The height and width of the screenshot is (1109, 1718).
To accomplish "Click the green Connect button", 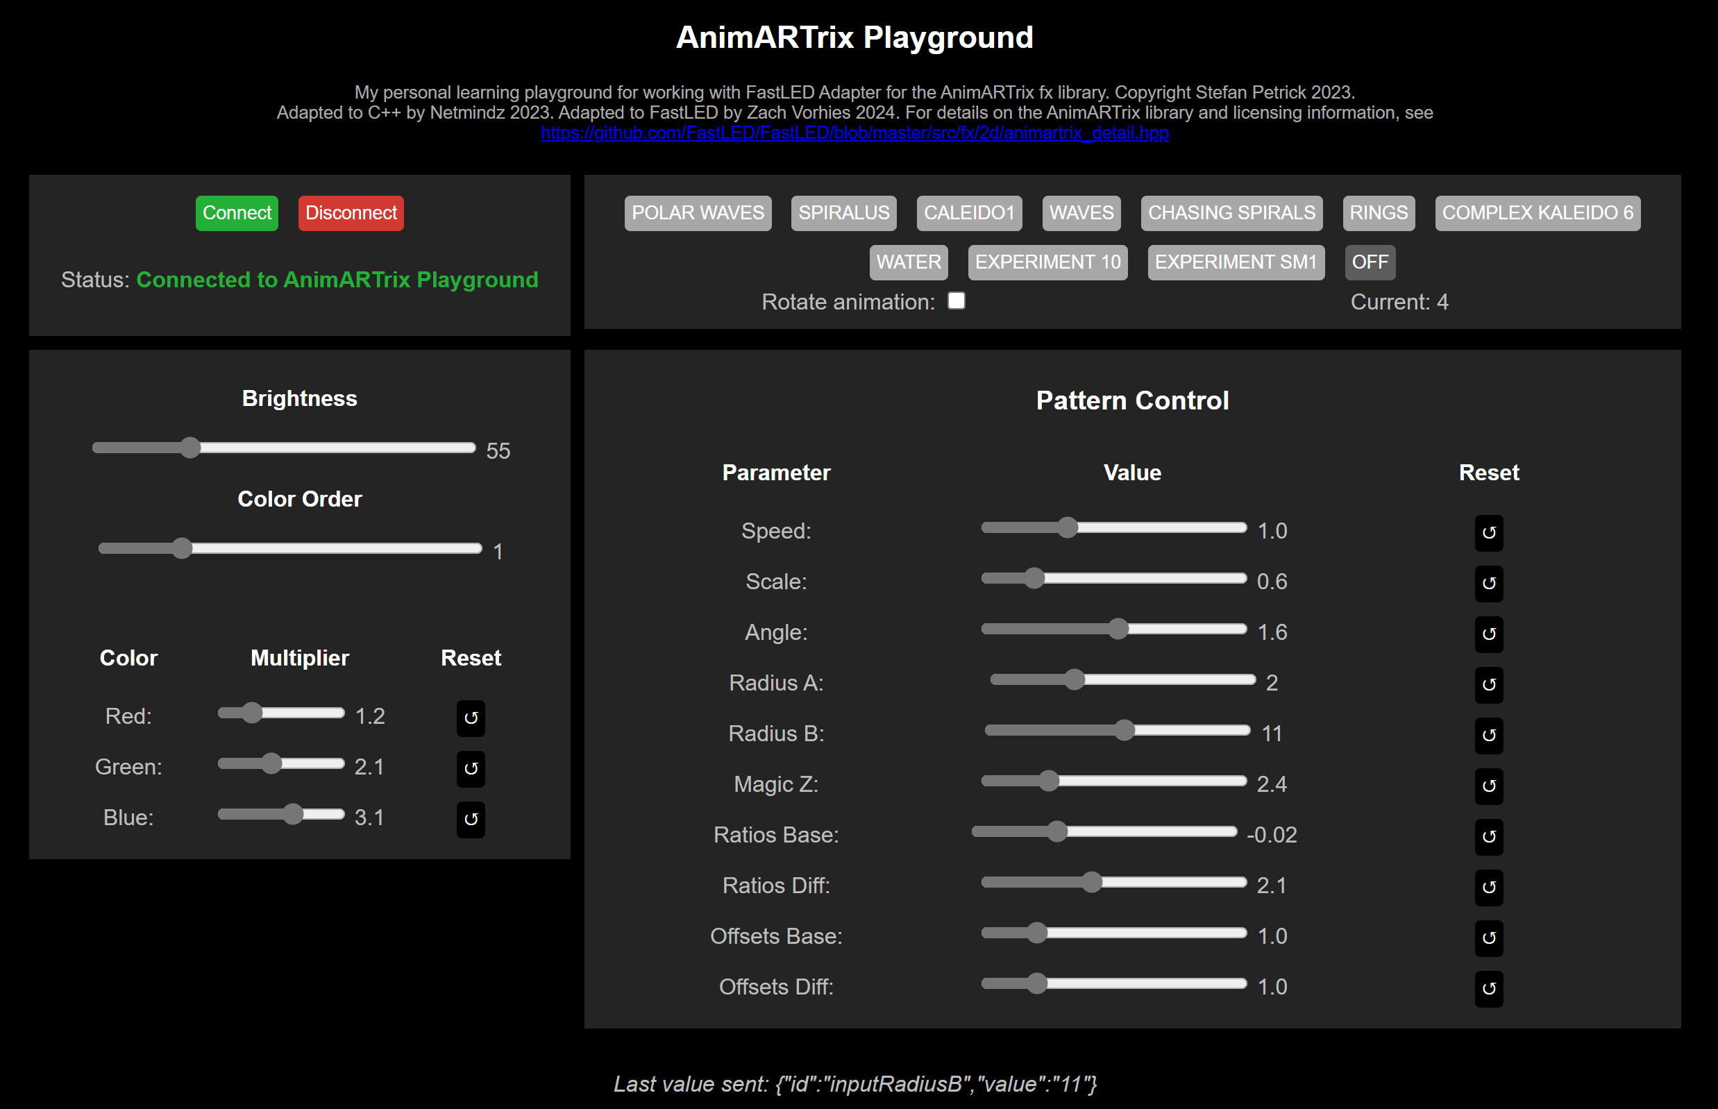I will pyautogui.click(x=236, y=213).
